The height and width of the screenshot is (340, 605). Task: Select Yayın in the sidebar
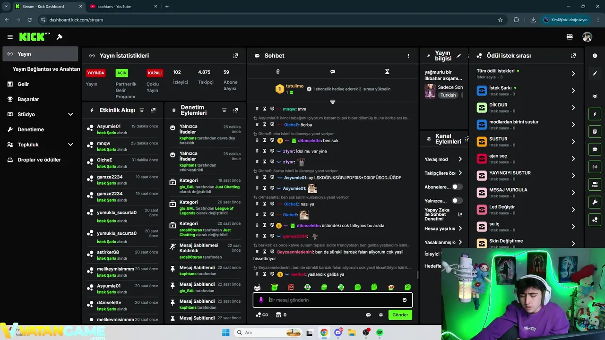point(40,54)
